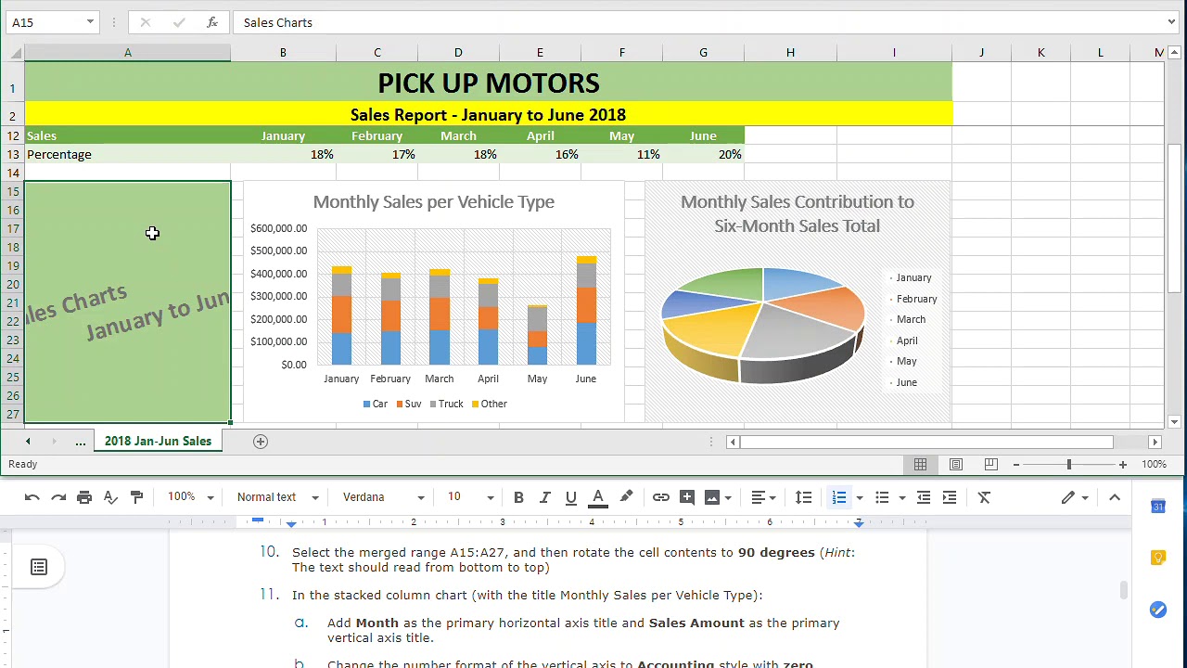Expand the numbered list options arrow
The image size is (1187, 668).
[x=860, y=498]
